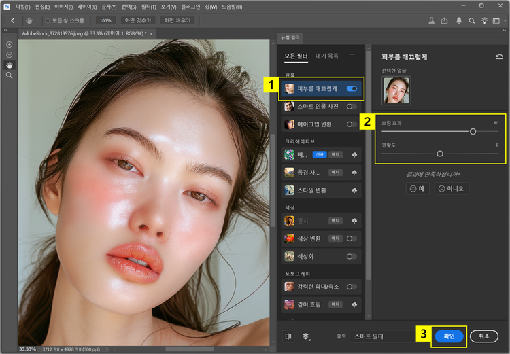Screen dimensions: 510x354
Task: Enable the 강력한 확대/축소 toggle
Action: pyautogui.click(x=352, y=287)
